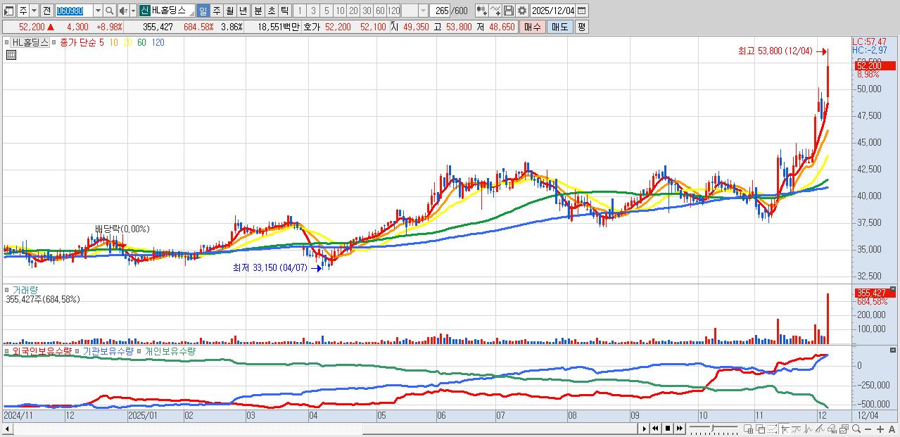The height and width of the screenshot is (437, 900).
Task: Open the 주 type dropdown arrow
Action: (x=33, y=11)
